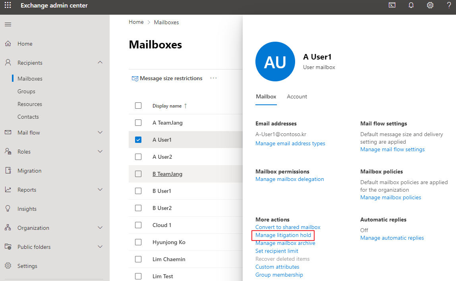Screen dimensions: 456x281
Task: Click the Recipients person icon
Action: click(x=8, y=62)
